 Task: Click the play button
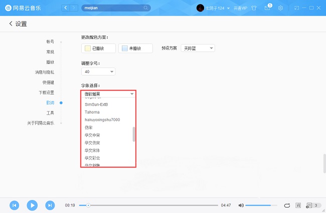32,205
